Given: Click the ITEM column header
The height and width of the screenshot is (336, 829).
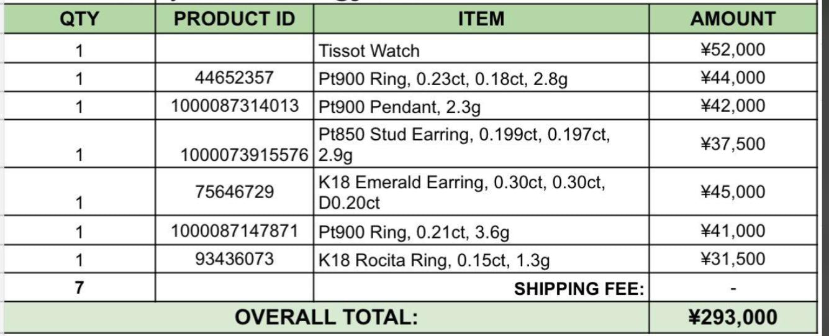Looking at the screenshot, I should click(481, 19).
